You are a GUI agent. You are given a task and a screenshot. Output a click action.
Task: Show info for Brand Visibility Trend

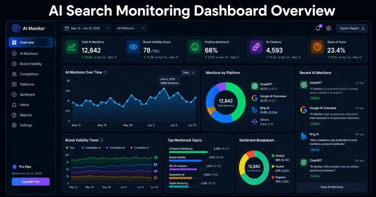pos(102,140)
